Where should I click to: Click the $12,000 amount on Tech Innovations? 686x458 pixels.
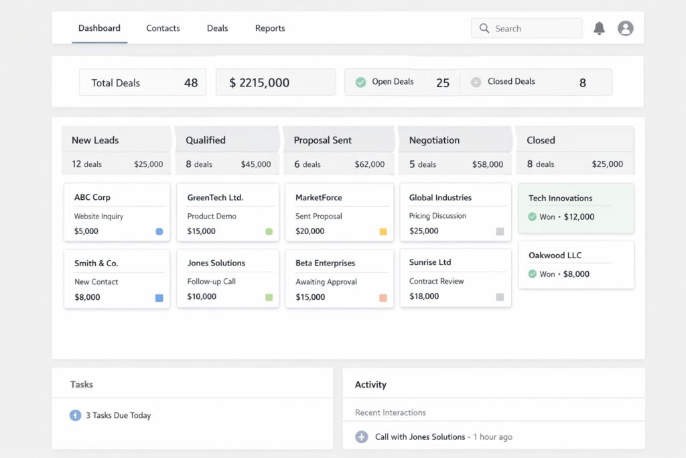click(579, 217)
